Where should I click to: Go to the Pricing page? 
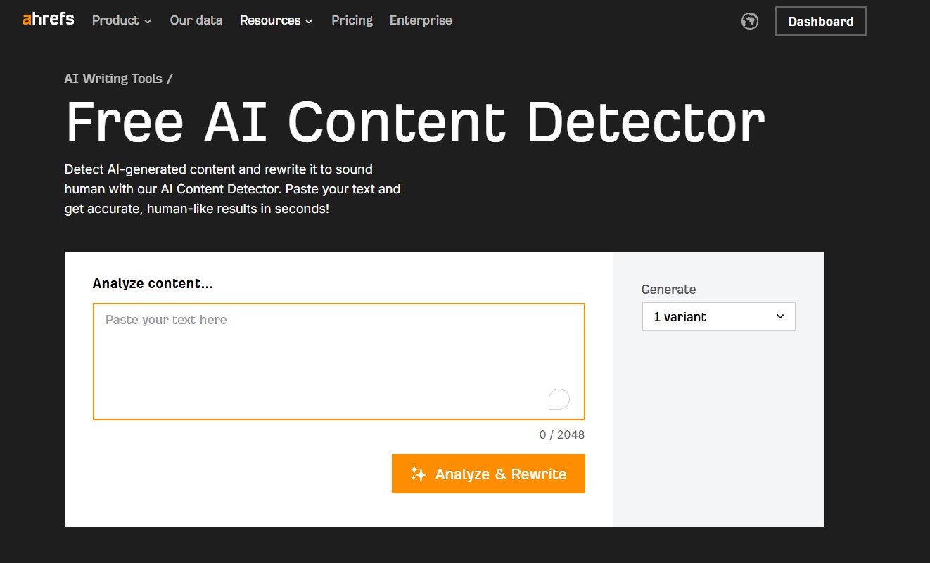tap(352, 20)
